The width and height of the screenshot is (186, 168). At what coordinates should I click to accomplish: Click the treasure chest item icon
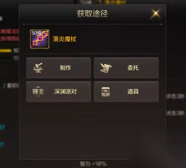click(106, 92)
